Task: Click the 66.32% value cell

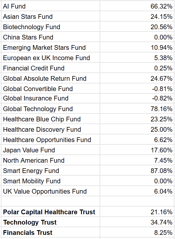Action: (x=137, y=6)
